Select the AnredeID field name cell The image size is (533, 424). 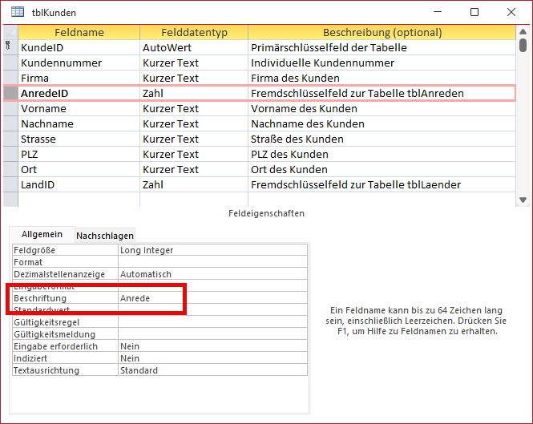[79, 93]
